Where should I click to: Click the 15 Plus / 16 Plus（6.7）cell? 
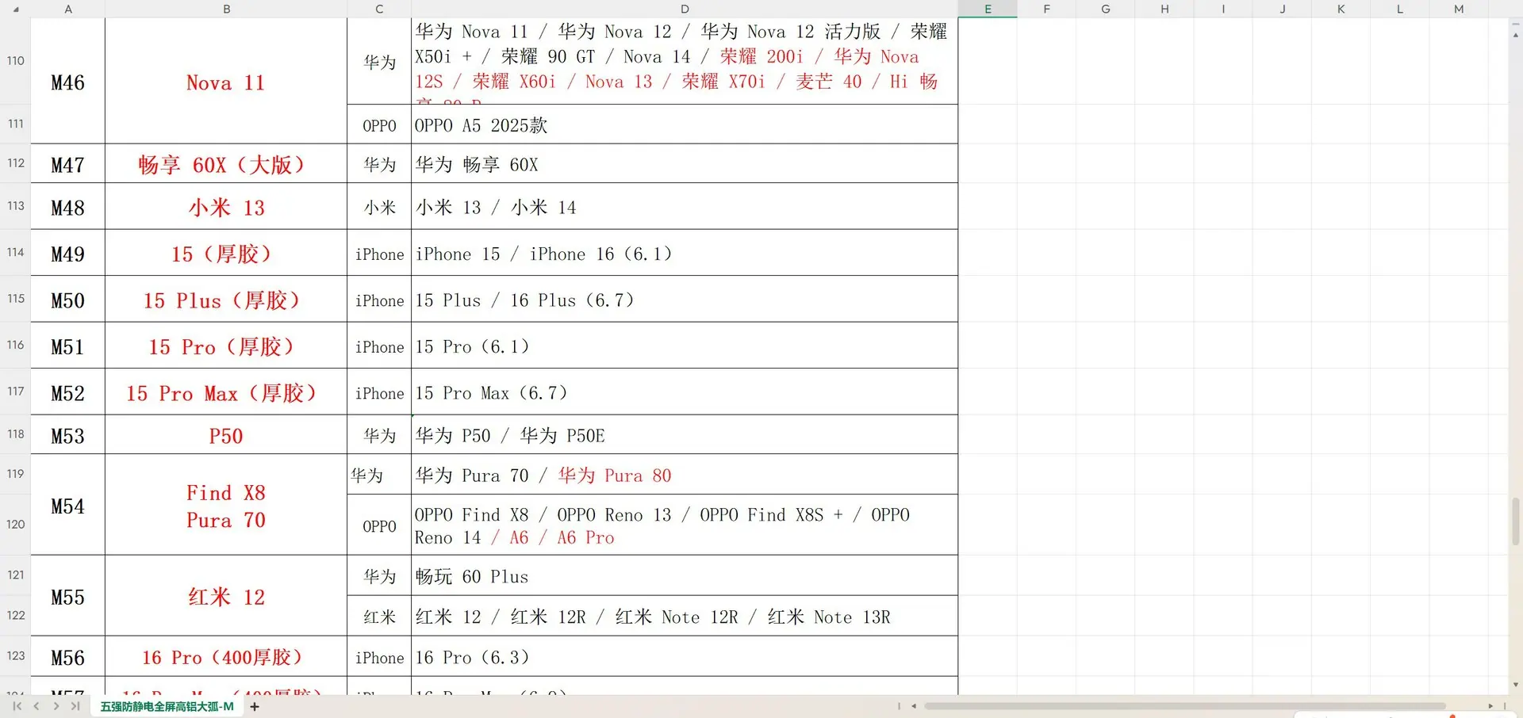point(685,299)
